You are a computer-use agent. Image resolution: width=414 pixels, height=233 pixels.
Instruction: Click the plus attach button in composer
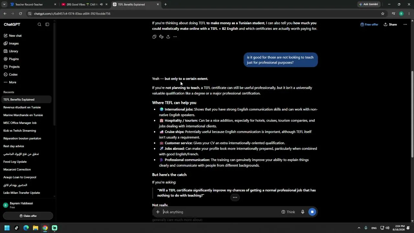pos(158,212)
